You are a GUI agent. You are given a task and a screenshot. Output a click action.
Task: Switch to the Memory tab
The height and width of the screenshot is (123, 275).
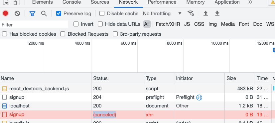click(x=196, y=2)
